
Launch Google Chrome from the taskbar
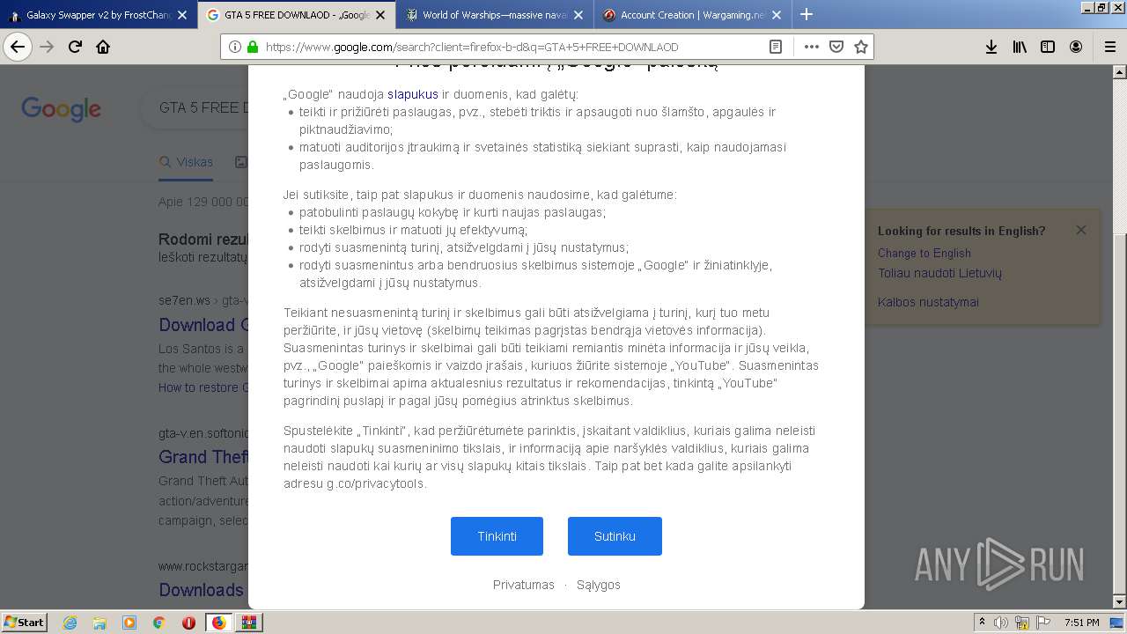point(158,623)
